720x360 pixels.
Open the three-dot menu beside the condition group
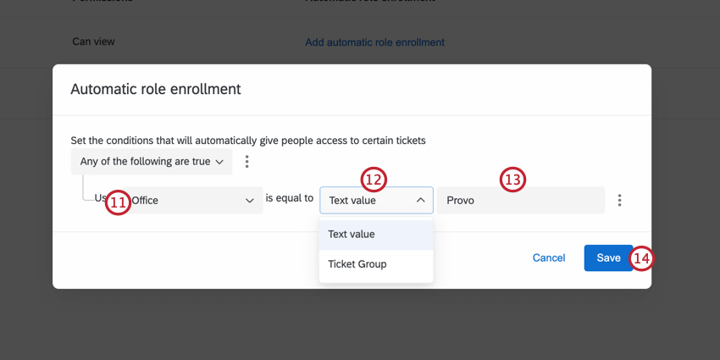pos(246,161)
